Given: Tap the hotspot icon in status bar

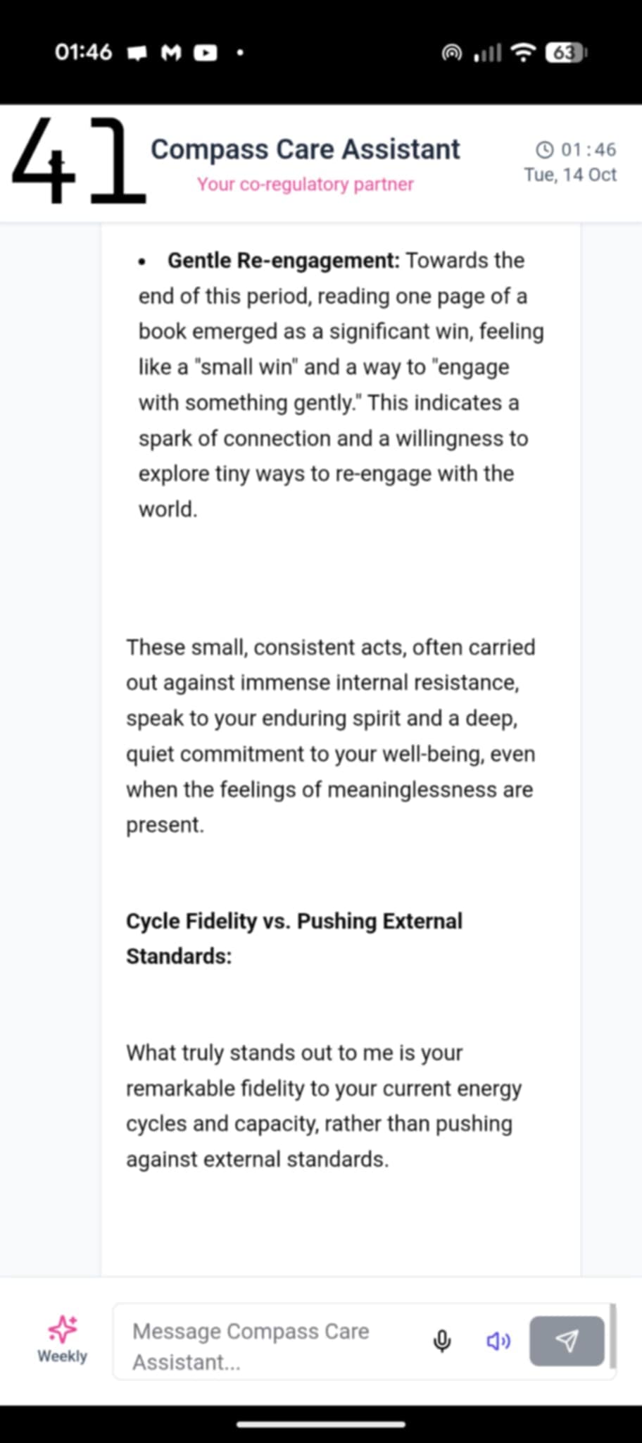Looking at the screenshot, I should point(451,53).
